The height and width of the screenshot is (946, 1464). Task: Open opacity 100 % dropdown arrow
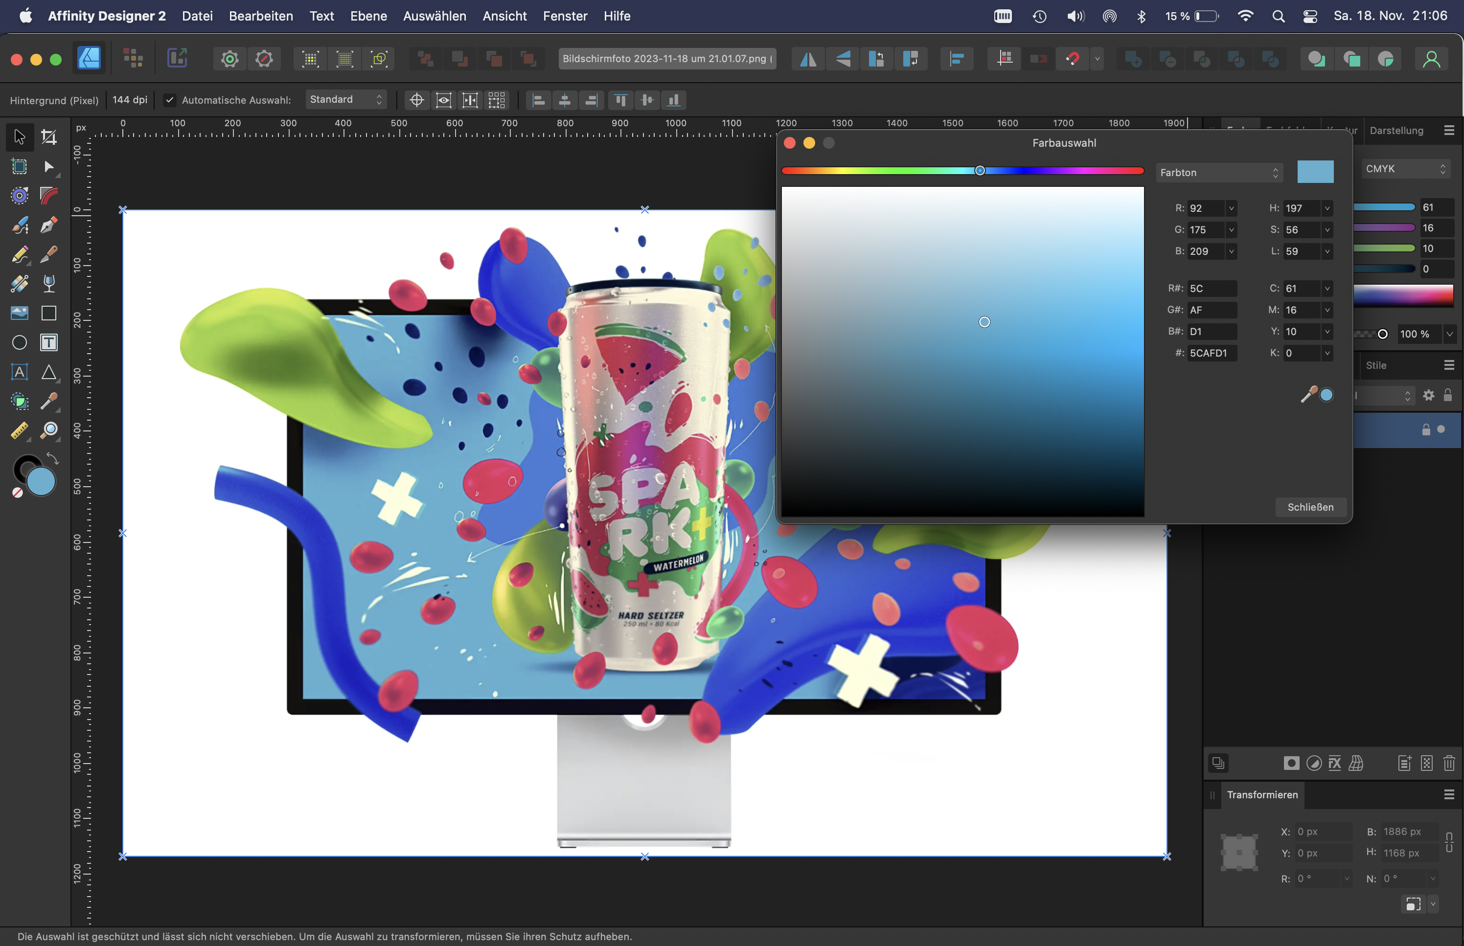[x=1449, y=334]
